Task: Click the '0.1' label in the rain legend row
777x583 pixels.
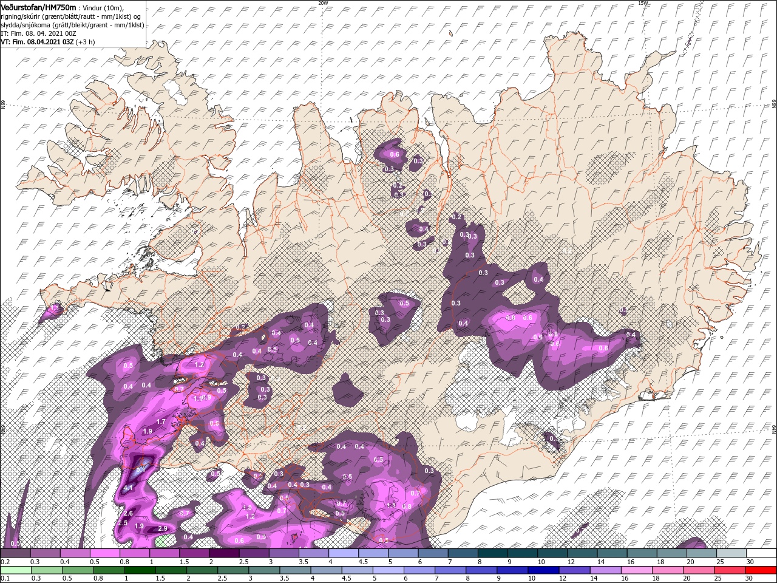Action: click(x=5, y=579)
